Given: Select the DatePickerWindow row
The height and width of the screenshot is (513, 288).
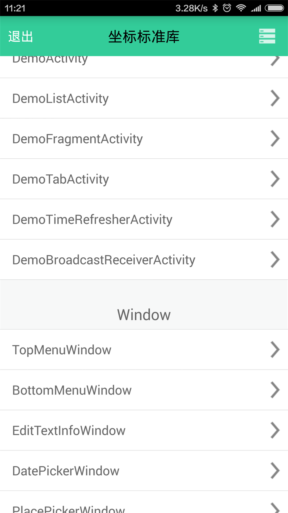Looking at the screenshot, I should click(x=144, y=471).
